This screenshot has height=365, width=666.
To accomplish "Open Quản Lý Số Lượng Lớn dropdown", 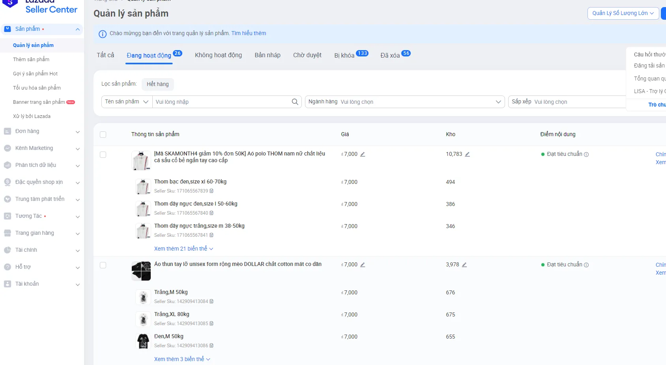I will 623,13.
